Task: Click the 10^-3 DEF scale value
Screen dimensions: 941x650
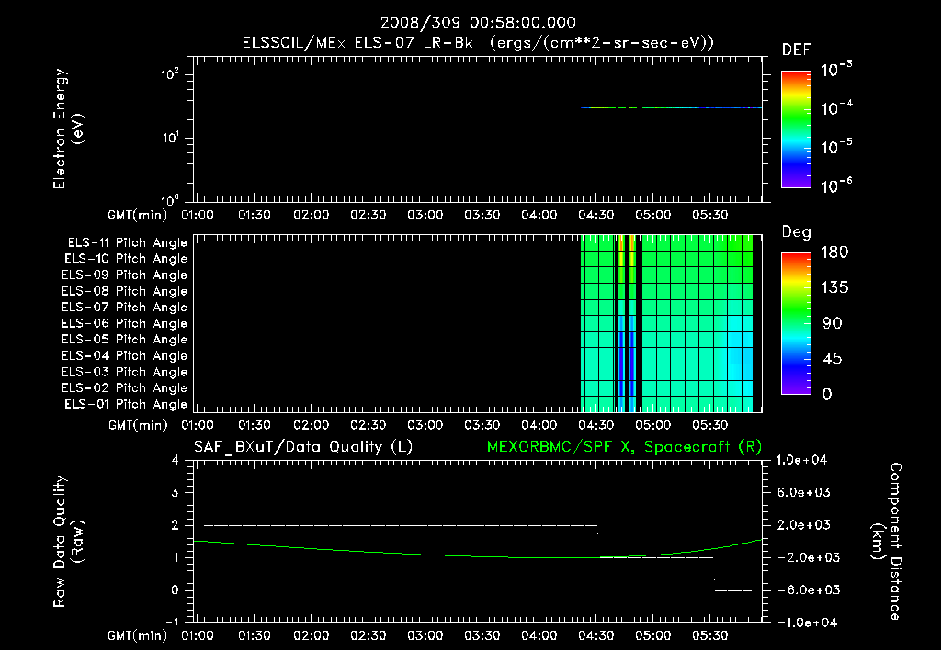Action: point(836,70)
